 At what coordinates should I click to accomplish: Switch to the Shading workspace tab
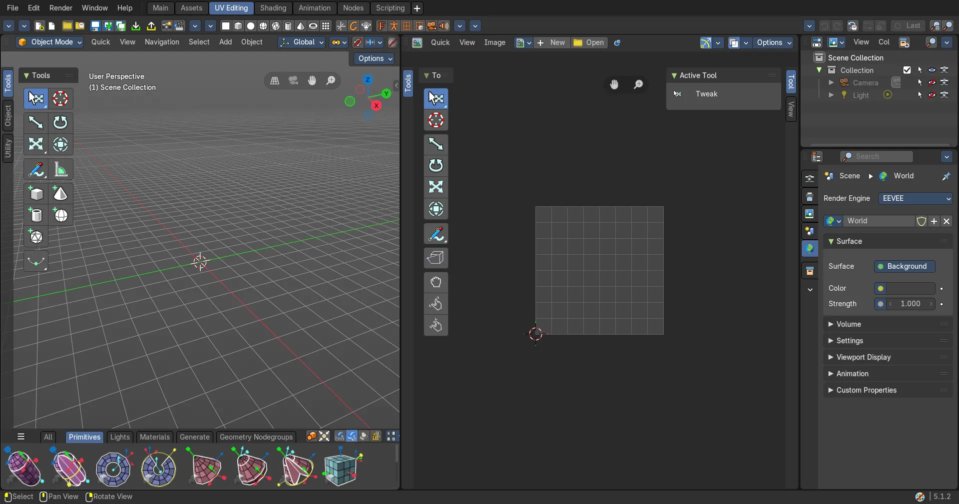click(x=273, y=8)
